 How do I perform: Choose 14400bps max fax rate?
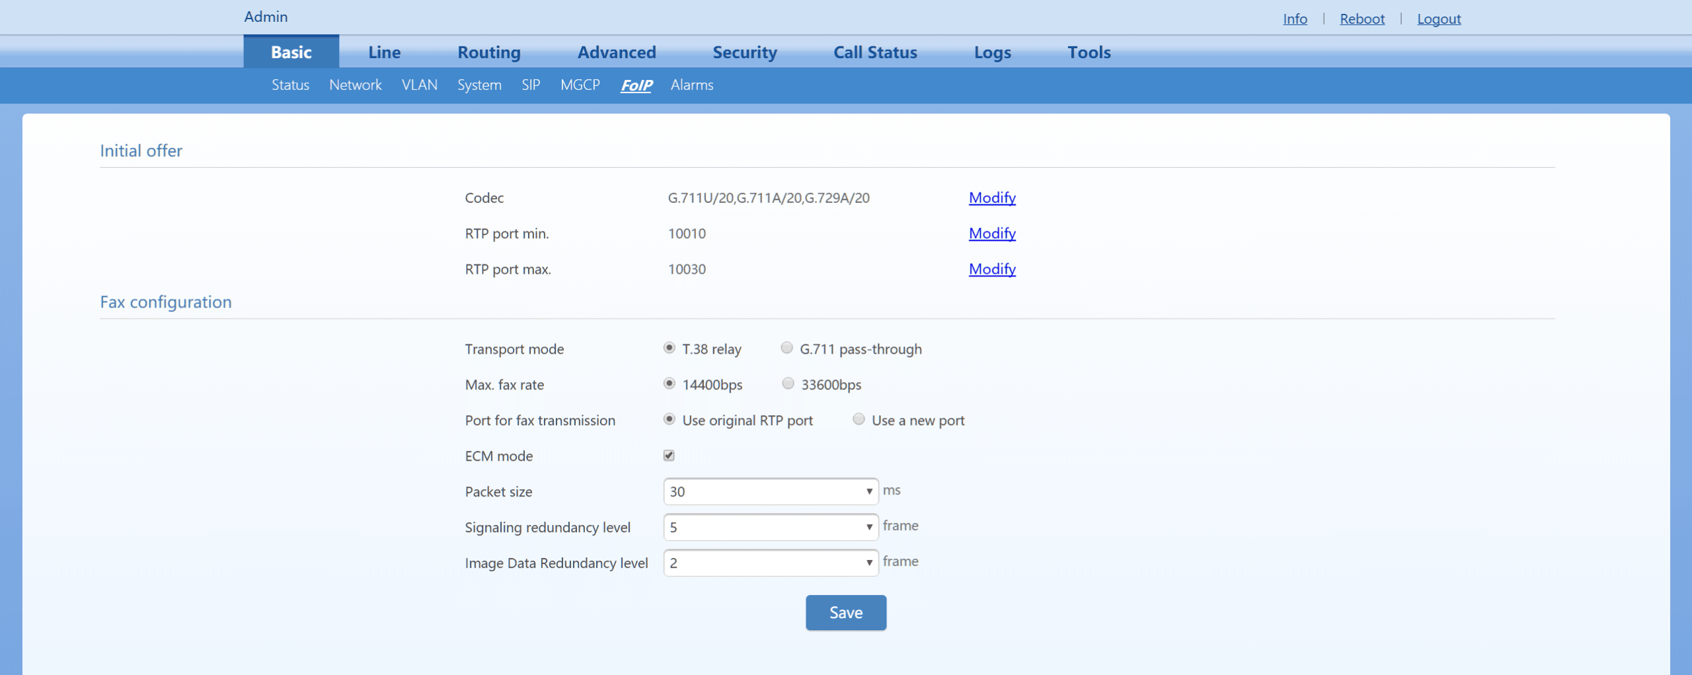(x=669, y=383)
